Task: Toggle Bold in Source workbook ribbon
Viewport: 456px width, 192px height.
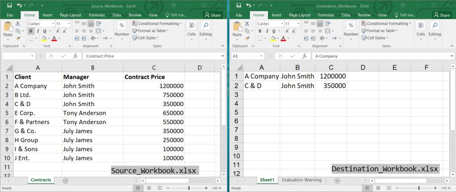Action: [31, 31]
